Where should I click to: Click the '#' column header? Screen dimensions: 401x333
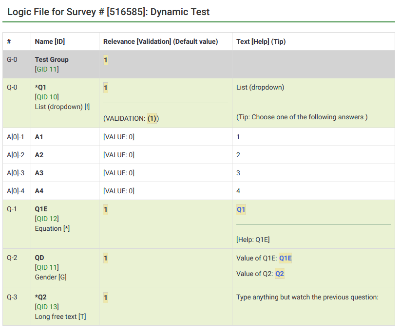9,41
